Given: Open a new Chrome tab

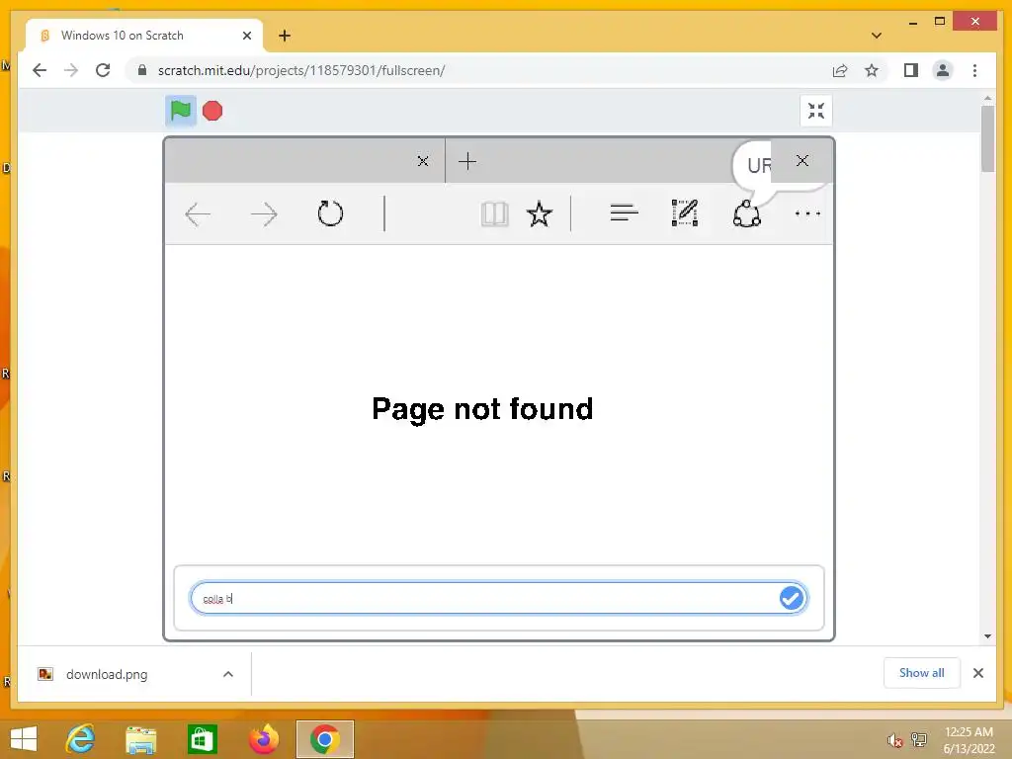Looking at the screenshot, I should coord(284,36).
